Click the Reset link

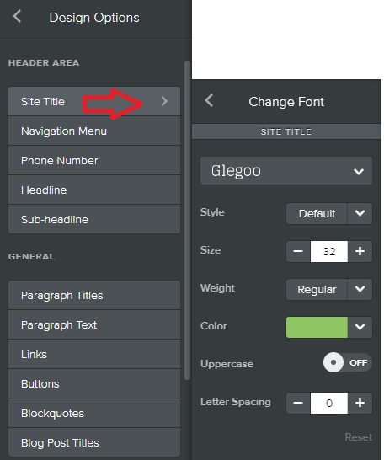pyautogui.click(x=359, y=437)
